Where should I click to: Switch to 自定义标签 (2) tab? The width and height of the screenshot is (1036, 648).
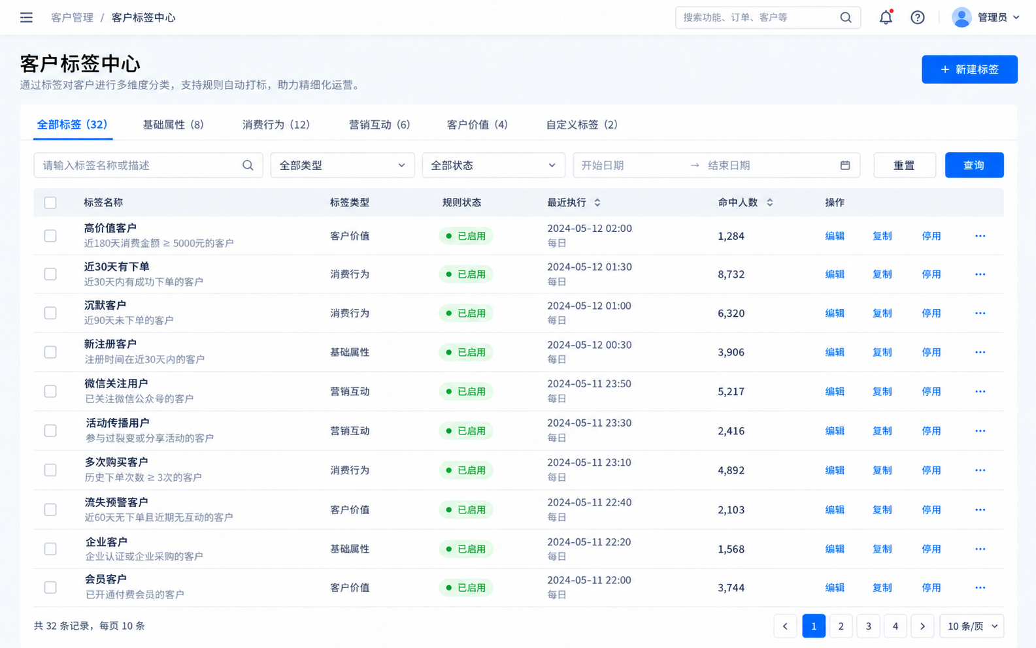tap(582, 125)
